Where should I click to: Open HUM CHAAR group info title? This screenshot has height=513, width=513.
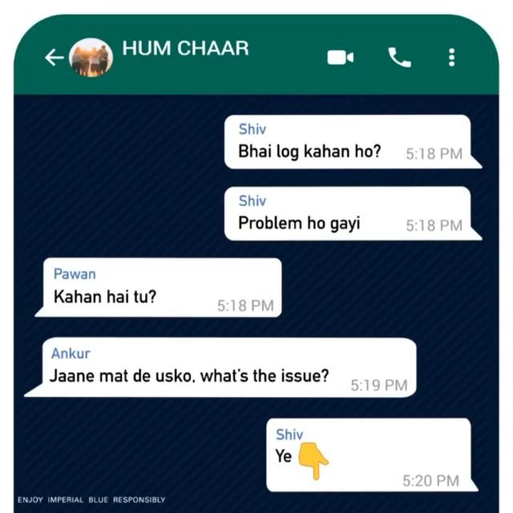pos(185,48)
